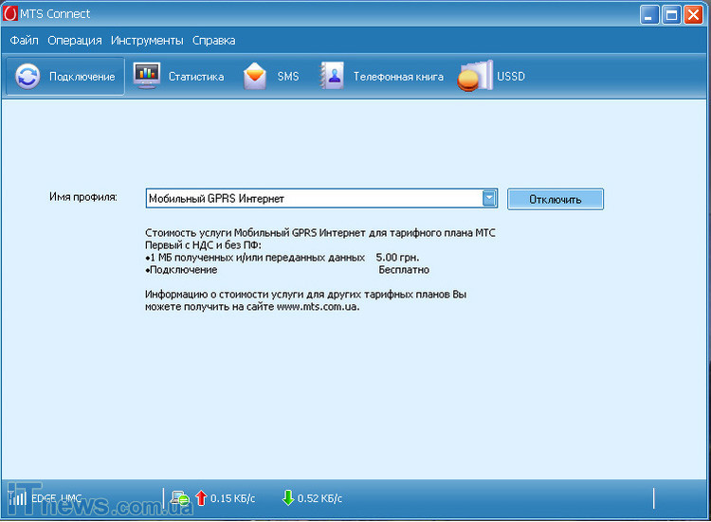The width and height of the screenshot is (711, 522).
Task: Open the Операция menu
Action: pyautogui.click(x=75, y=41)
